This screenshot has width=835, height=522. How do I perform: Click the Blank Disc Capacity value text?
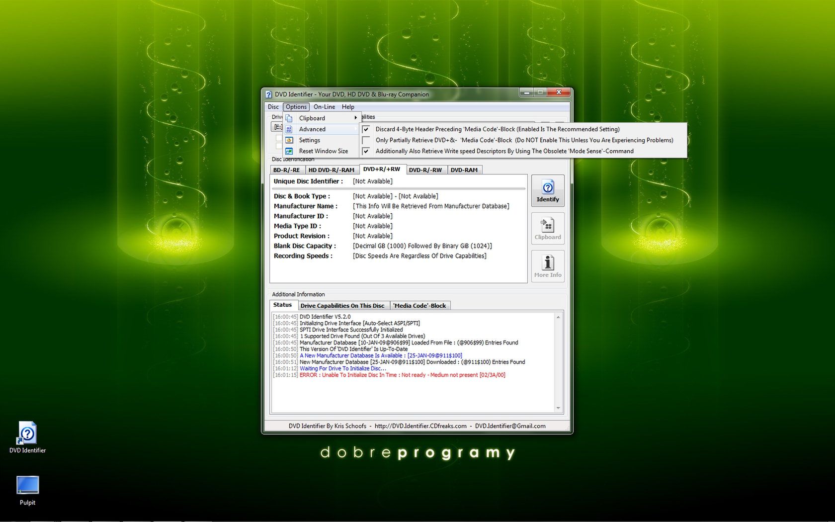point(422,246)
